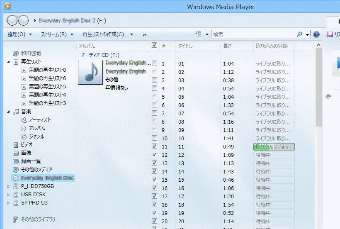340x229 pixels.
Task: Expand the SP PHD U3 tree node
Action: pyautogui.click(x=8, y=203)
